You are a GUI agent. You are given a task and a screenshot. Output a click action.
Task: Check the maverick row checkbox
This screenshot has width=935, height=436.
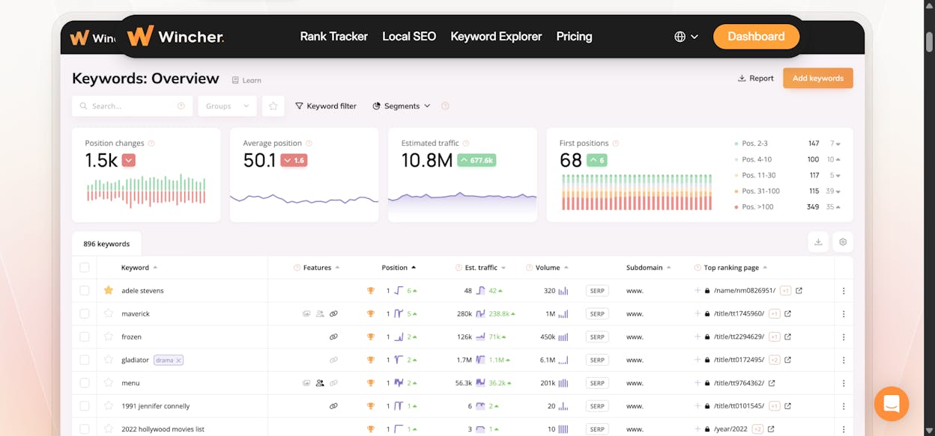tap(85, 314)
